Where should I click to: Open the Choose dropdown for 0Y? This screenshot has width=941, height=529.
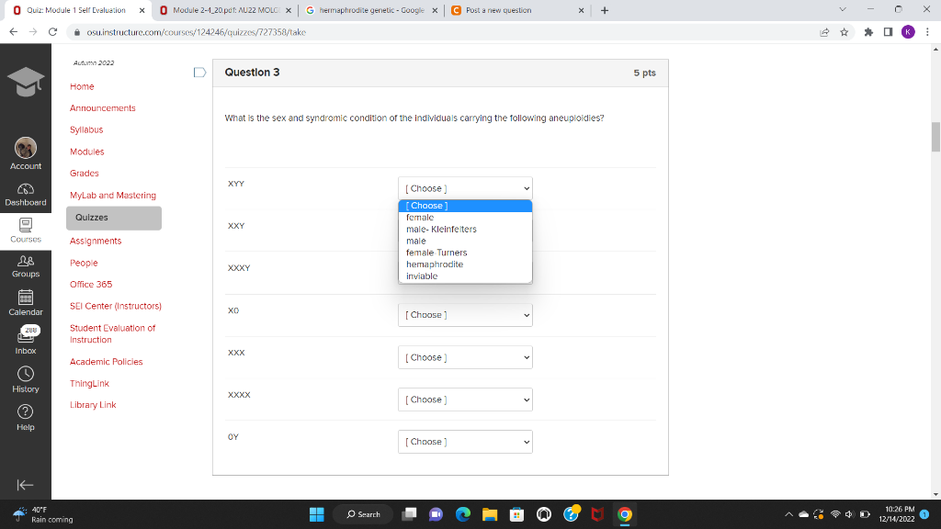click(464, 441)
